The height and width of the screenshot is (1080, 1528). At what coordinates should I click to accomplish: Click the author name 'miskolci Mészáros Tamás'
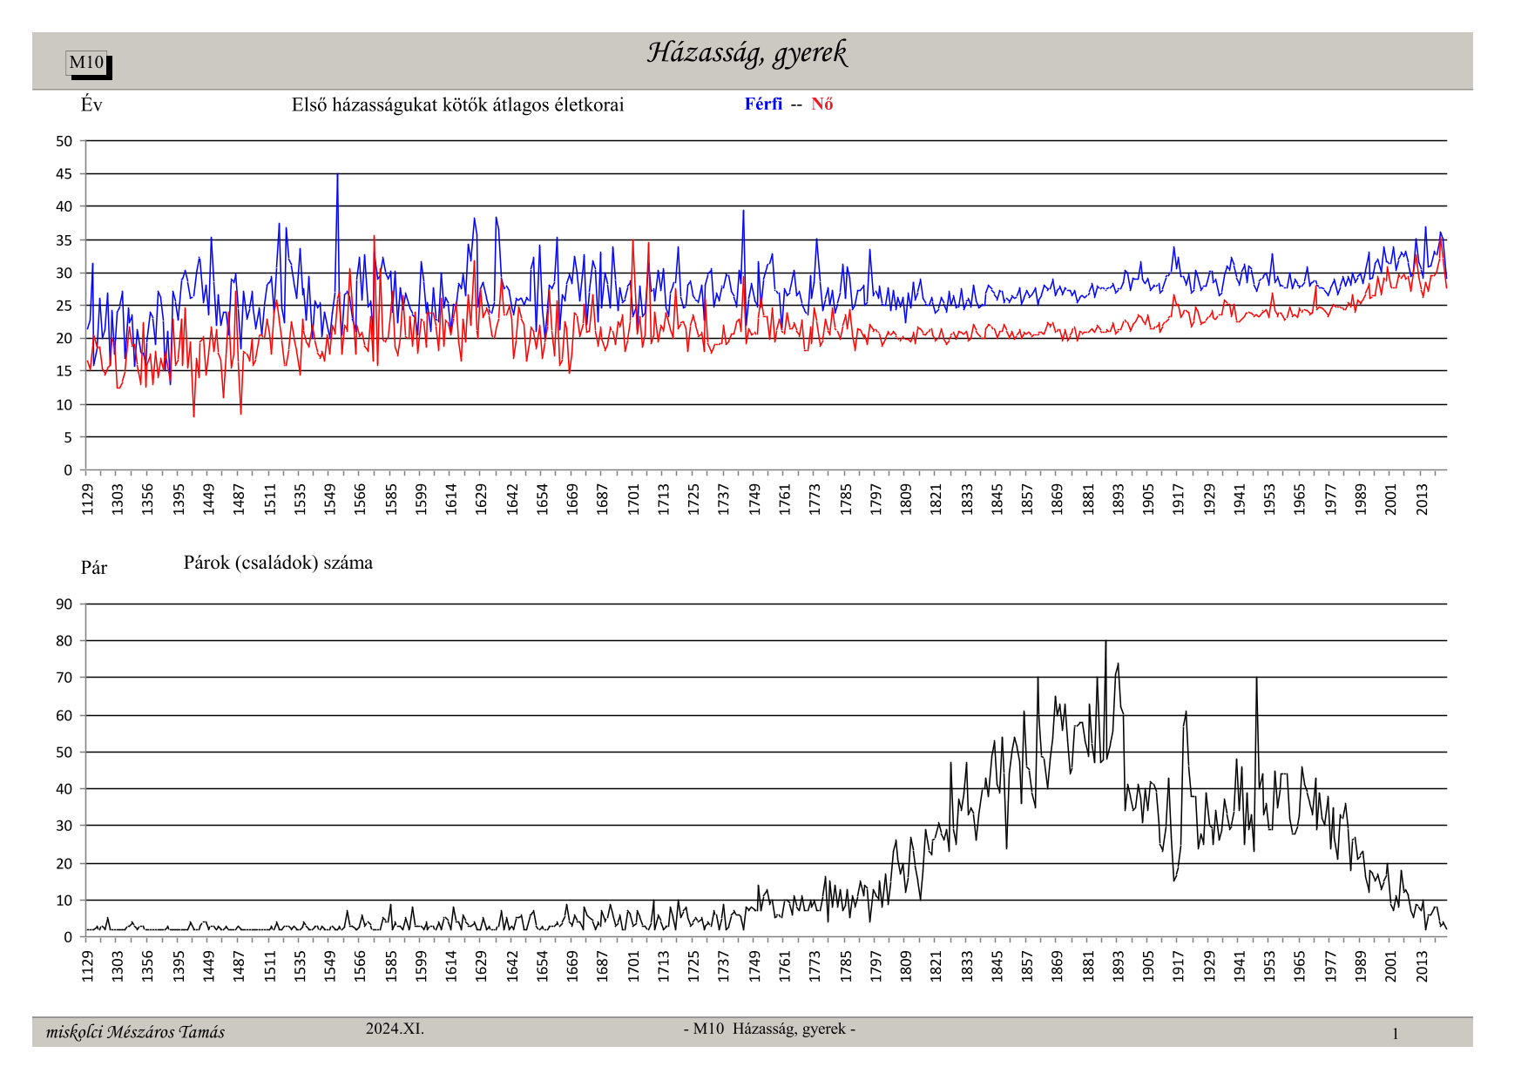[x=135, y=1032]
